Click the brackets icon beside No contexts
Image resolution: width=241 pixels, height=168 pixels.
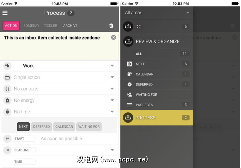7,89
